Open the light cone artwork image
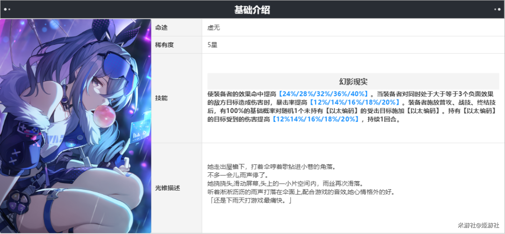 click(x=76, y=126)
